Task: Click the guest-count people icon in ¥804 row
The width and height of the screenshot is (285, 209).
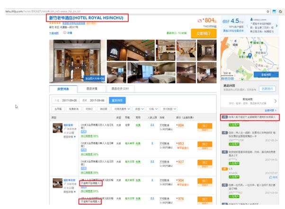Action: [x=152, y=126]
